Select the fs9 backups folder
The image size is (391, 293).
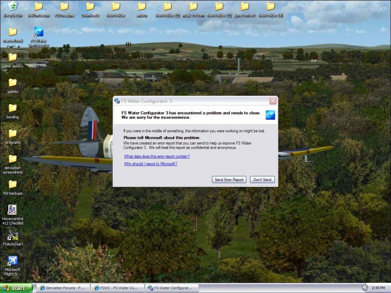13,188
